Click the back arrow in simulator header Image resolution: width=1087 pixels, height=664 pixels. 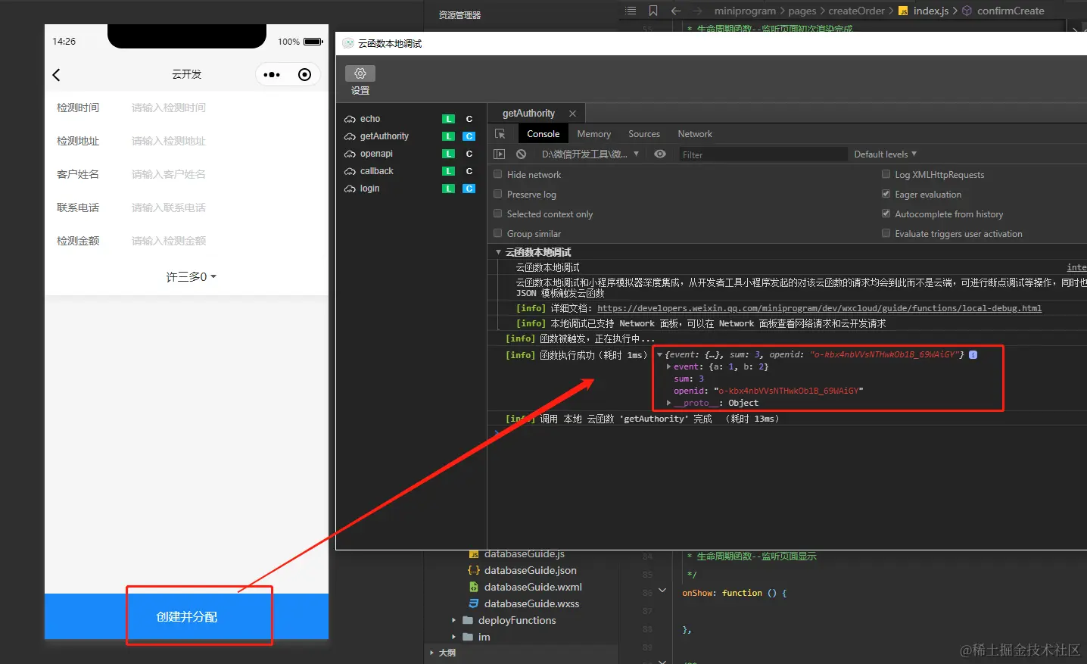(56, 75)
